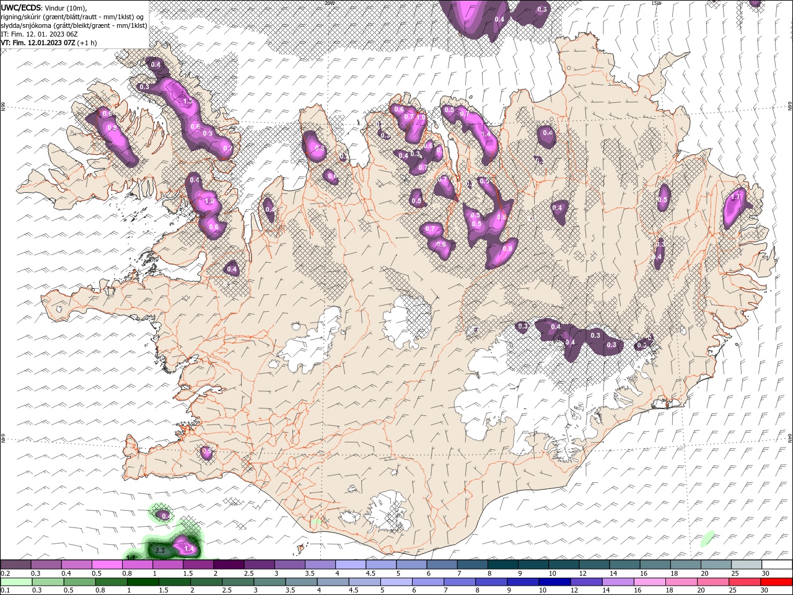Click the VT: Fim. 12.01.2023 07Z valid time
The height and width of the screenshot is (595, 793).
click(x=48, y=43)
